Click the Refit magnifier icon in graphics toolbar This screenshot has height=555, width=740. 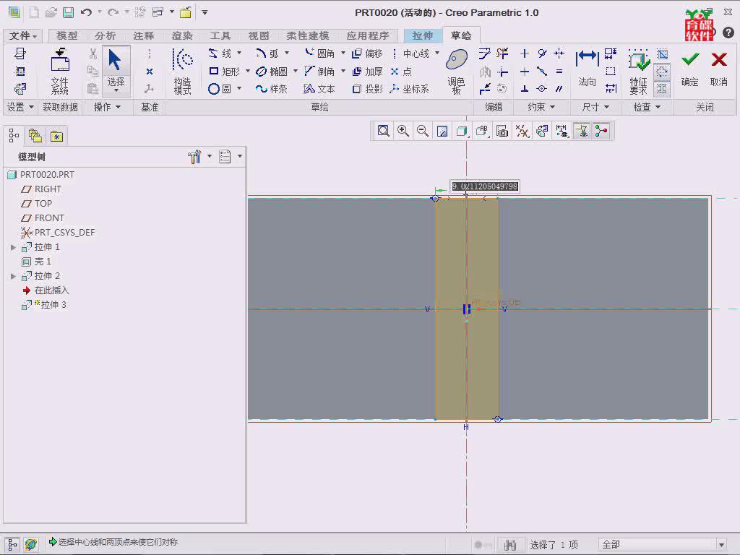point(383,131)
